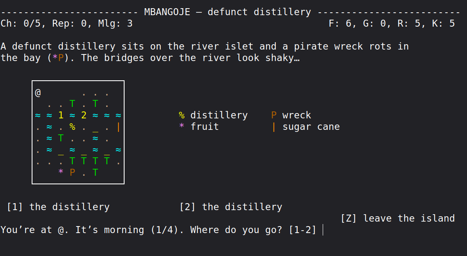Choose option [1] the distillery
This screenshot has width=467, height=256.
(x=58, y=207)
